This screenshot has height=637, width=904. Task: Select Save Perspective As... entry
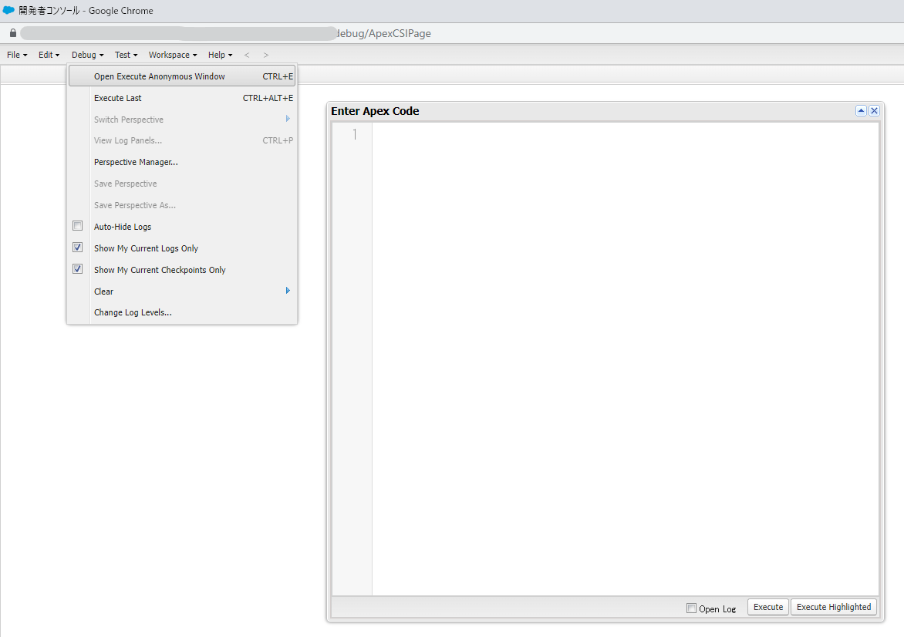(x=182, y=205)
